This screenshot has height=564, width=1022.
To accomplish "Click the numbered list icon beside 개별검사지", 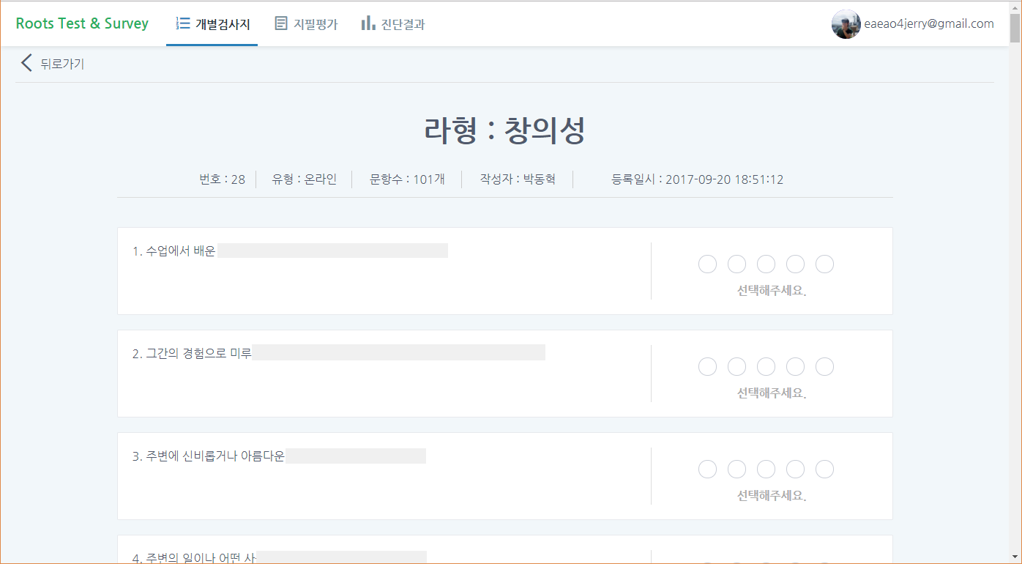I will (x=183, y=23).
